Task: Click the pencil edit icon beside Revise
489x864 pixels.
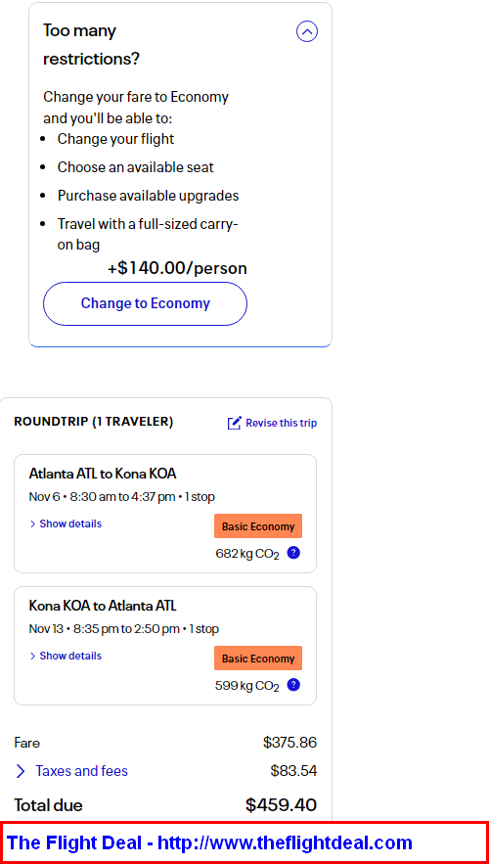Action: [x=234, y=423]
